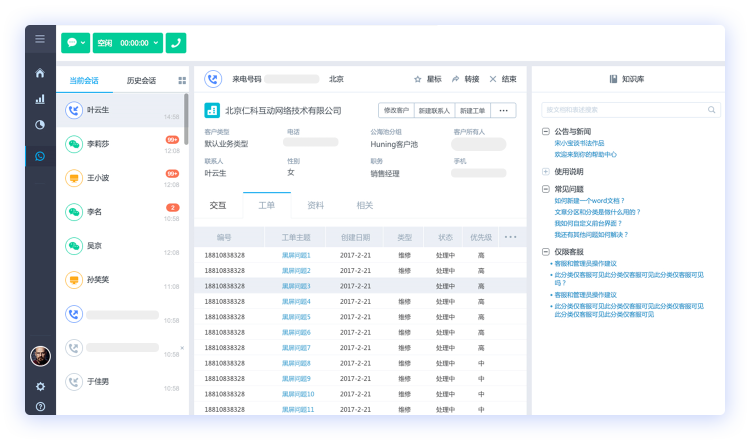
Task: Collapse the 仅限客服 section
Action: (x=546, y=252)
